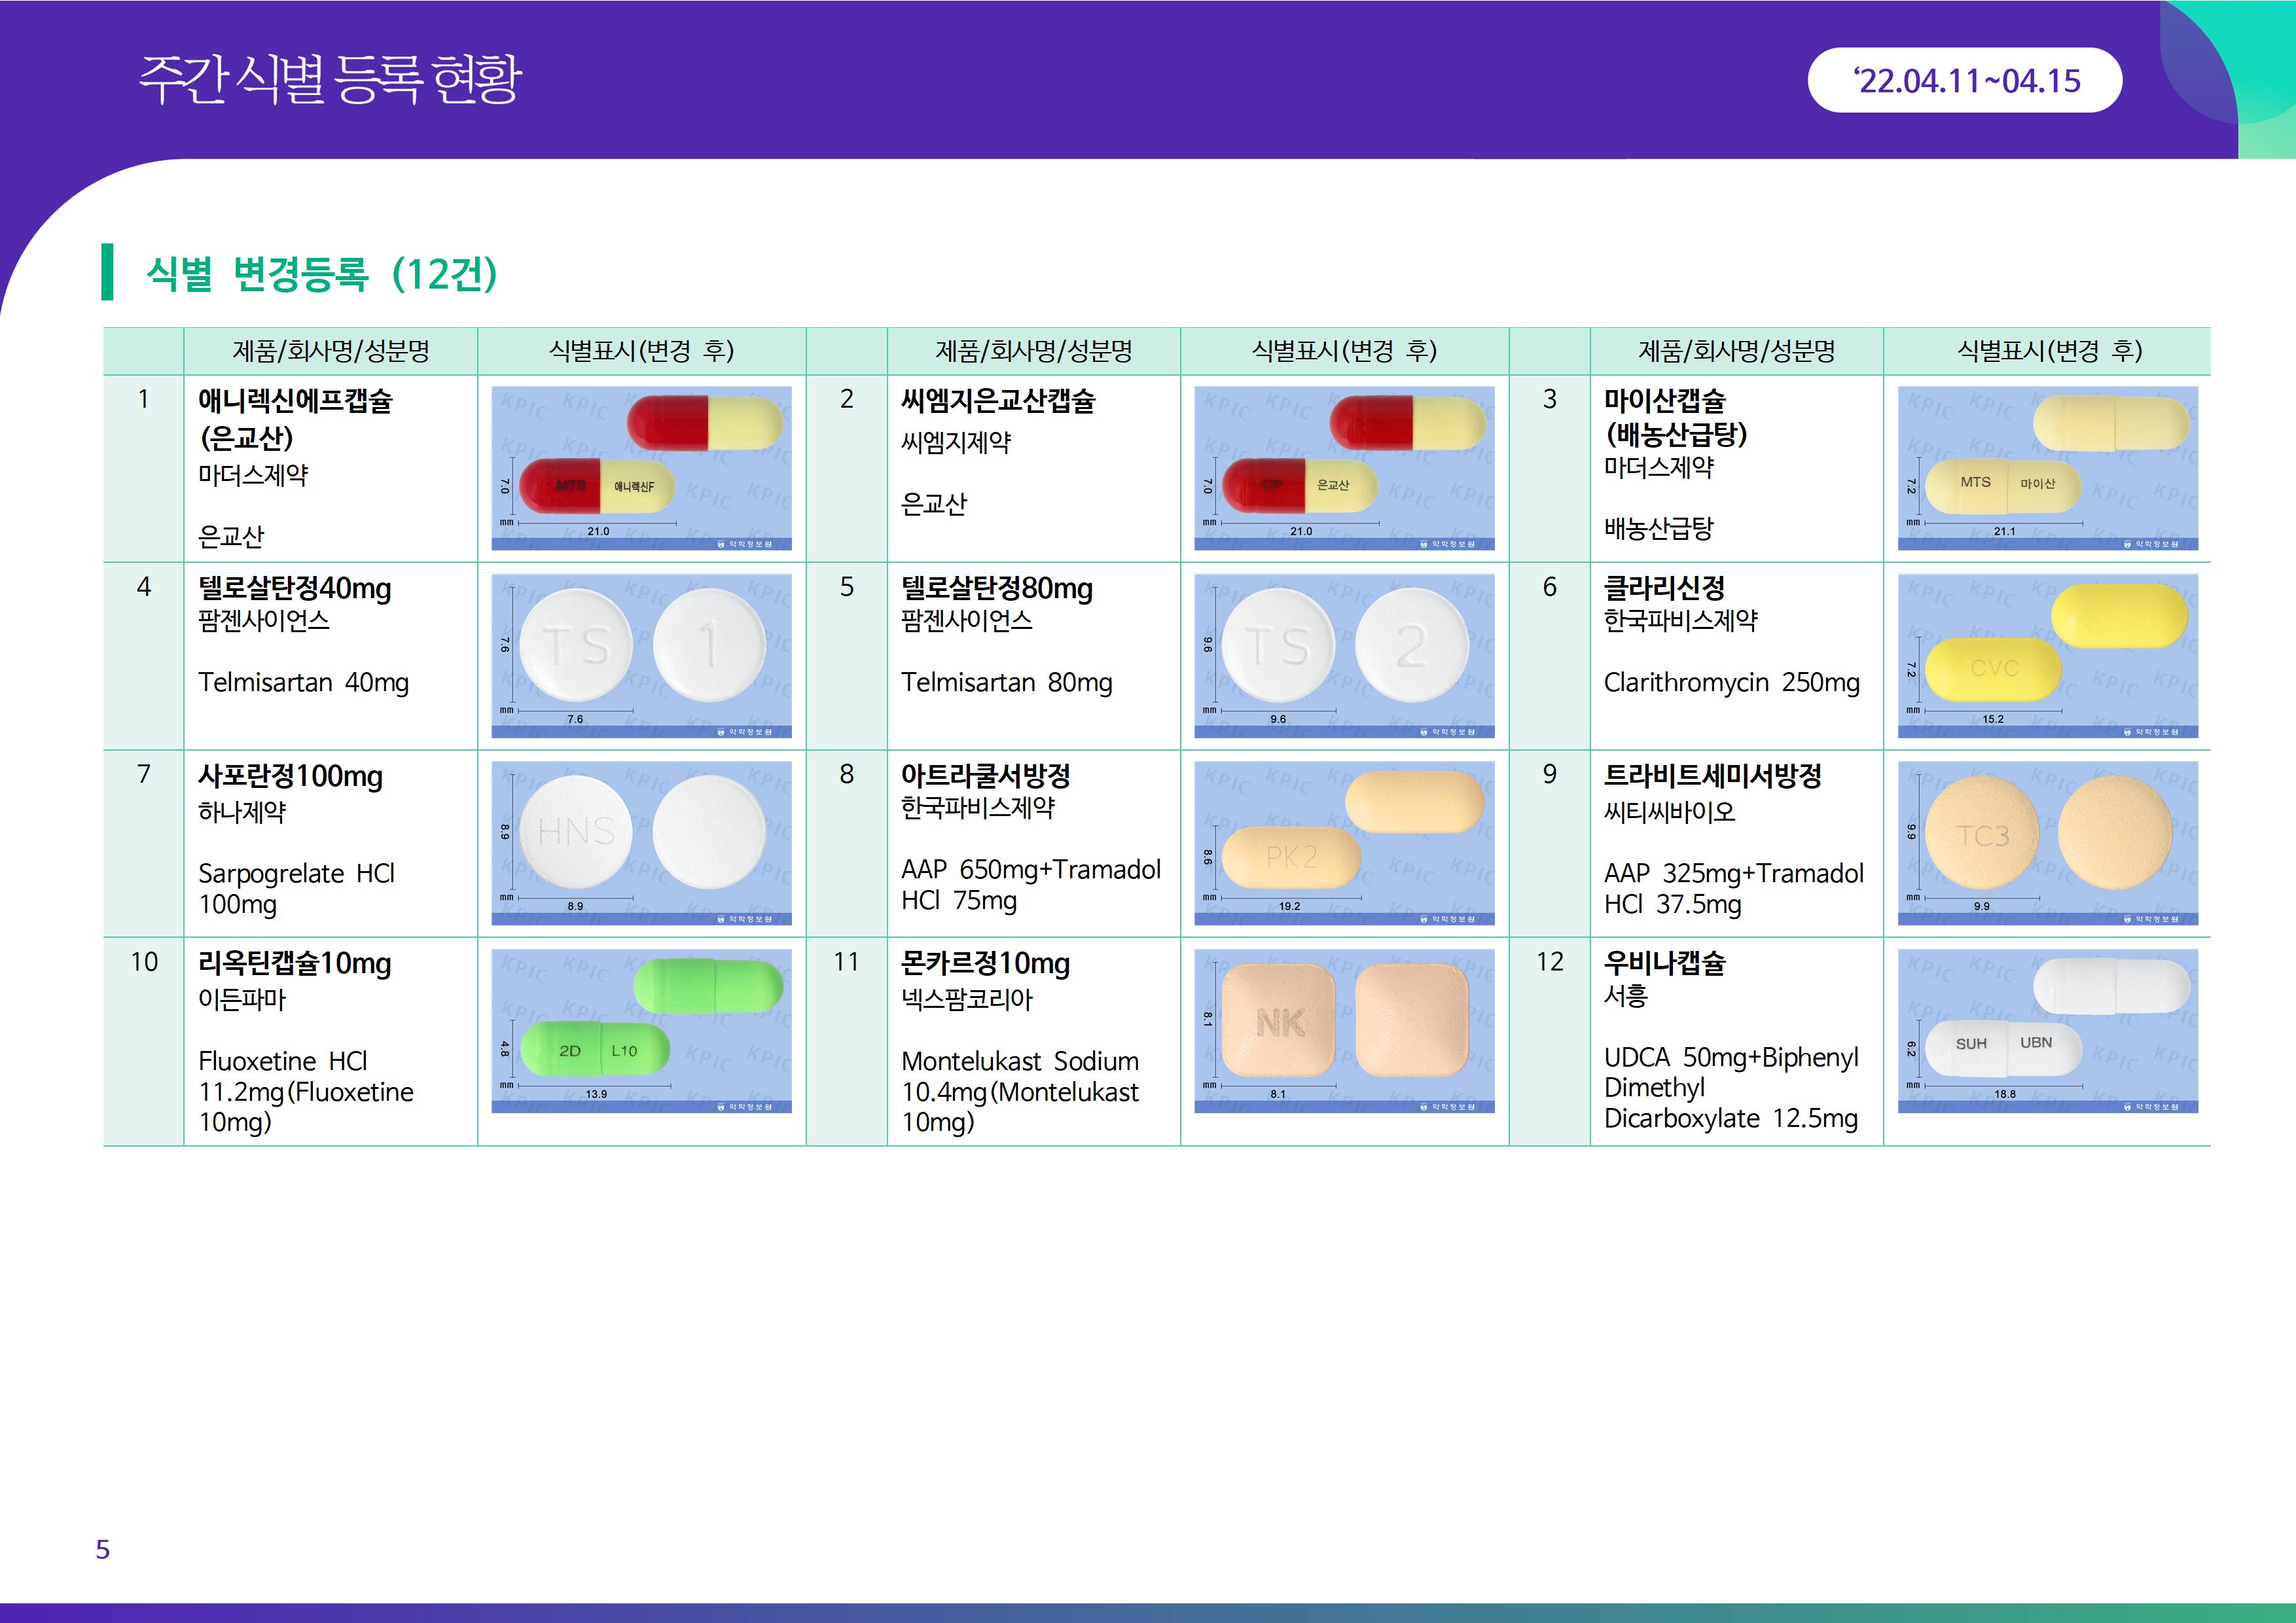Image resolution: width=2296 pixels, height=1623 pixels.
Task: Click the 씨엠지은교산캡슐 capsule image
Action: [x=1344, y=468]
